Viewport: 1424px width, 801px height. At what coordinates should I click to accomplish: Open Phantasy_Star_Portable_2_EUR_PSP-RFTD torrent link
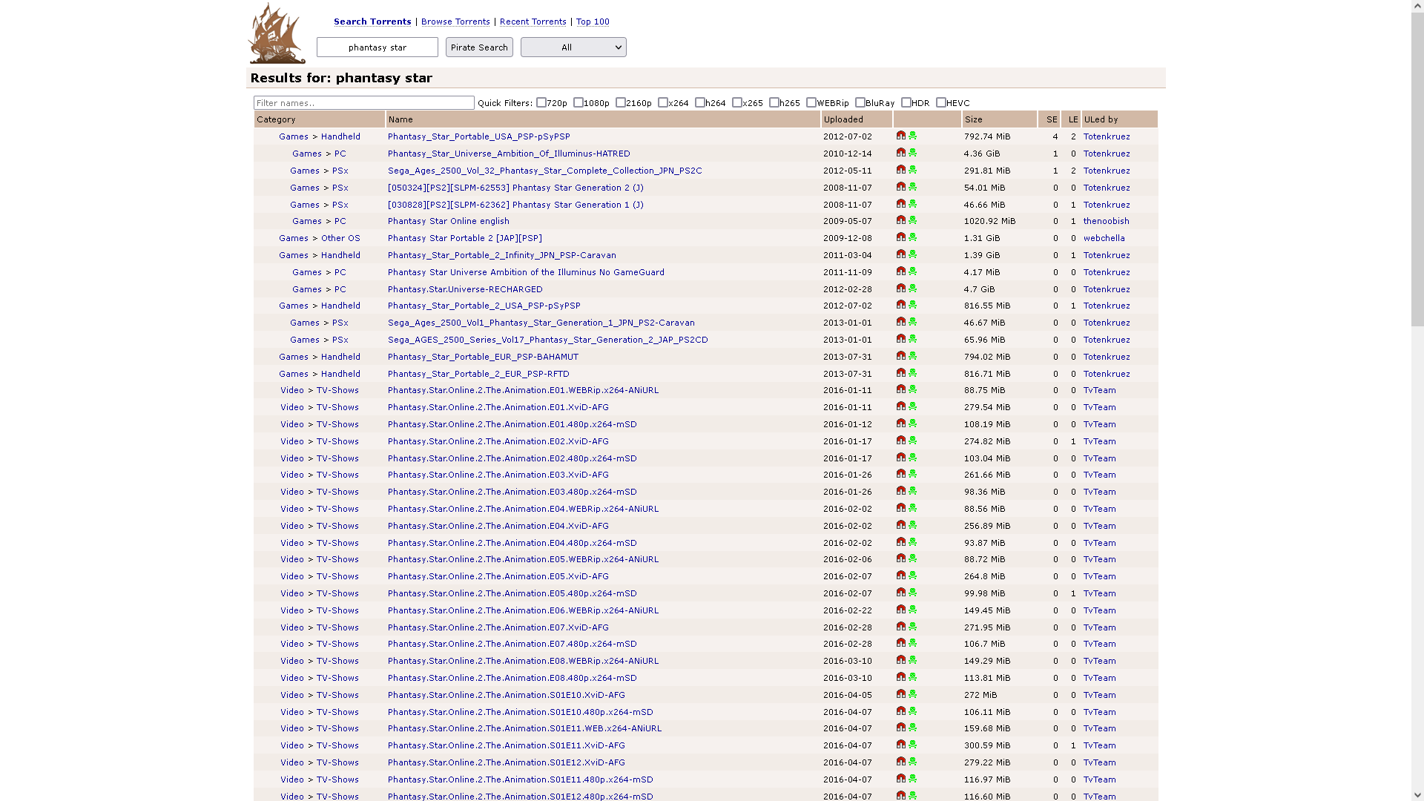coord(478,374)
